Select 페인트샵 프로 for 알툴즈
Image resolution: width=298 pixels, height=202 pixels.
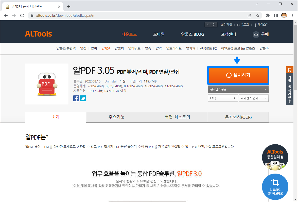tap(238, 48)
